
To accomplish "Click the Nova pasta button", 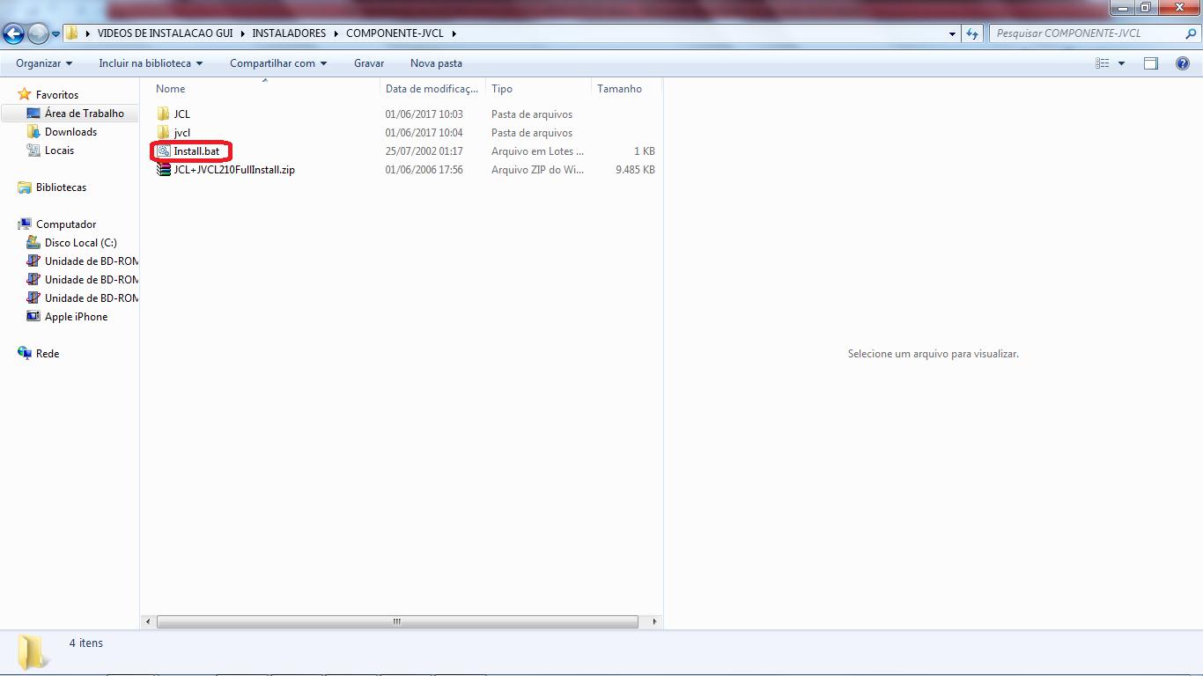I will coord(436,63).
